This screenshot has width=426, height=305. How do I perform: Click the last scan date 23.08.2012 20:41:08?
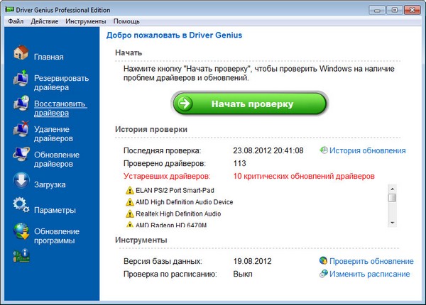click(x=268, y=150)
